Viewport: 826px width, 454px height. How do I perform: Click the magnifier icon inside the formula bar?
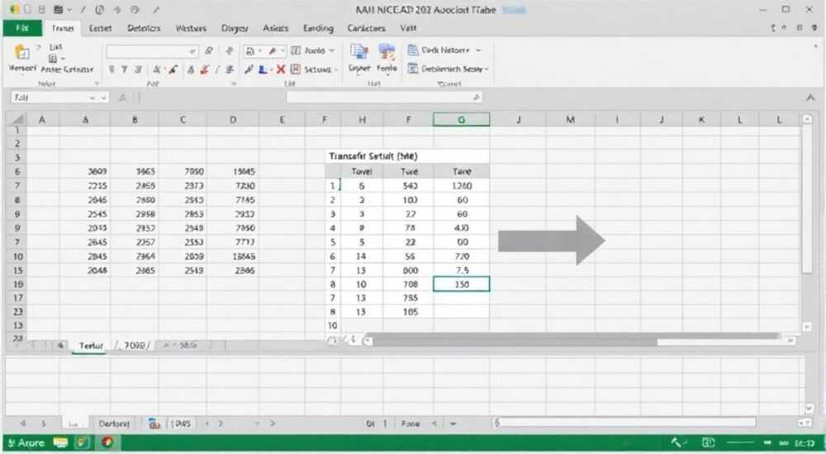tap(476, 97)
